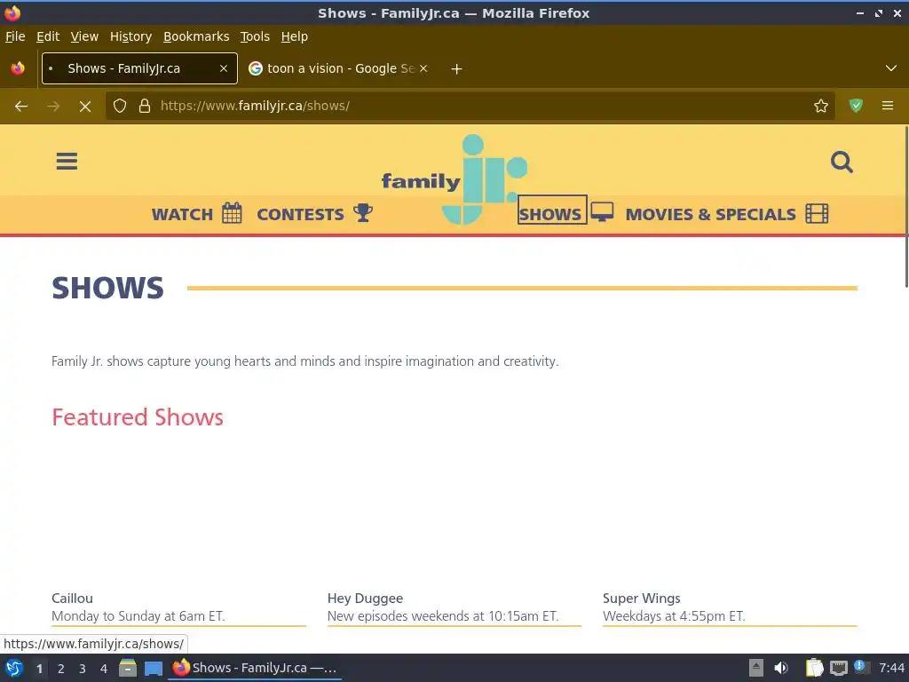
Task: Click the clock showing 7:44
Action: 891,668
